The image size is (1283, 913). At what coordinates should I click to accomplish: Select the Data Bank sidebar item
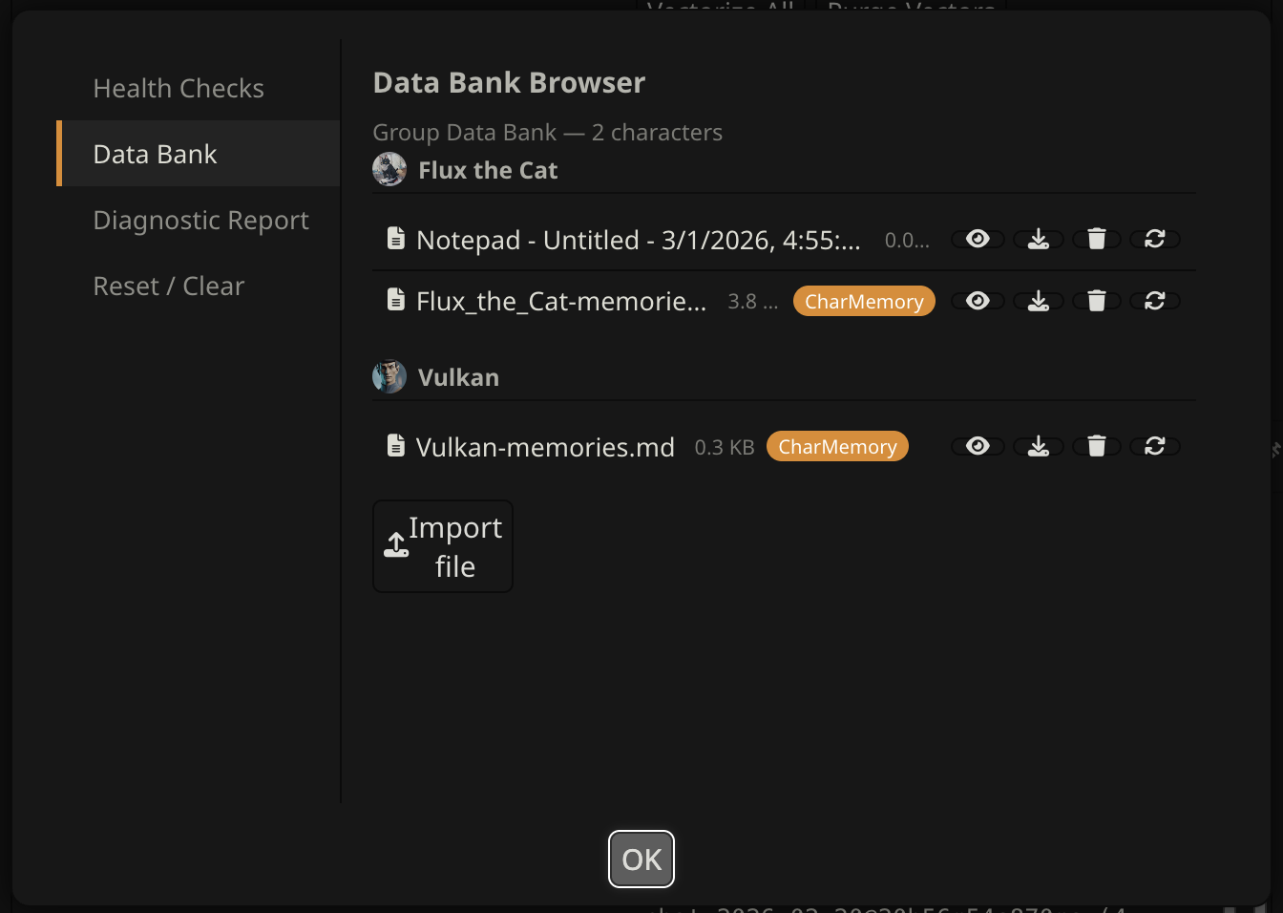156,155
